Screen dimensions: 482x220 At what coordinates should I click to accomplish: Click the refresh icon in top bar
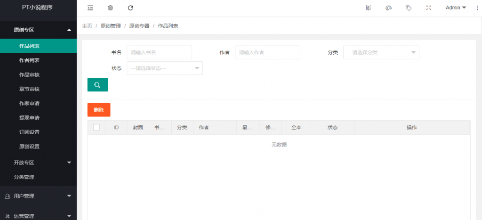(x=130, y=8)
